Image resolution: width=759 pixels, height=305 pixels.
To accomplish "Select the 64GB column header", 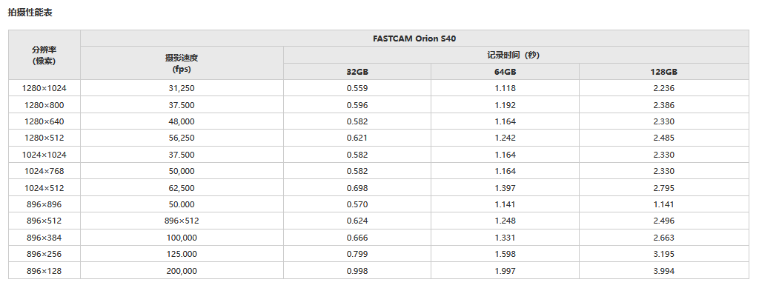I will click(505, 72).
